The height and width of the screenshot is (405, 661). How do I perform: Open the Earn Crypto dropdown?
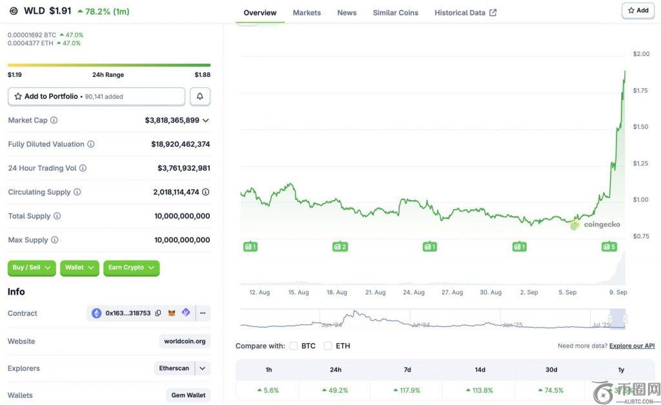131,268
